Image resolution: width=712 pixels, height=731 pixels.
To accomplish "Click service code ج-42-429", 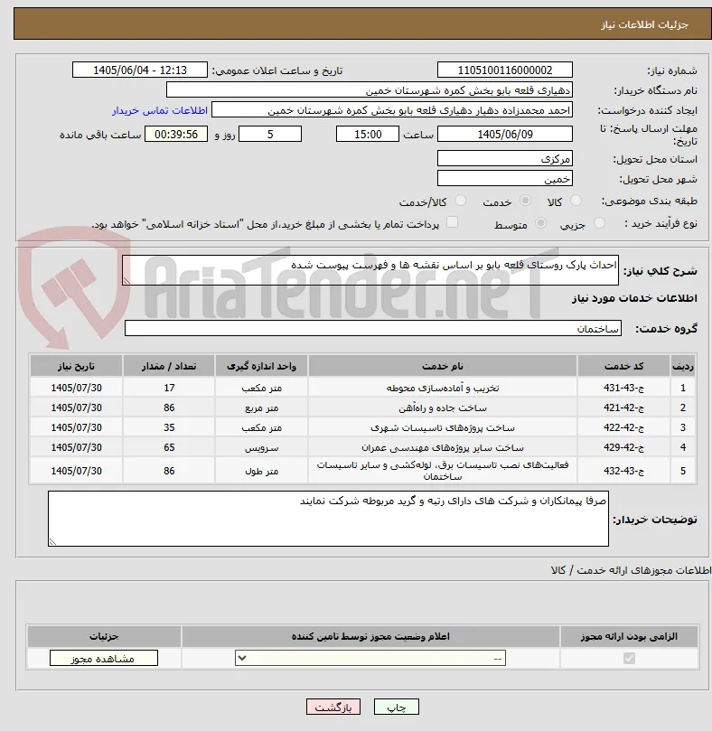I will [623, 447].
